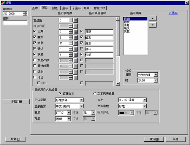Select the 文本列表设置 radio button
This screenshot has height=145, width=190.
coord(95,94)
